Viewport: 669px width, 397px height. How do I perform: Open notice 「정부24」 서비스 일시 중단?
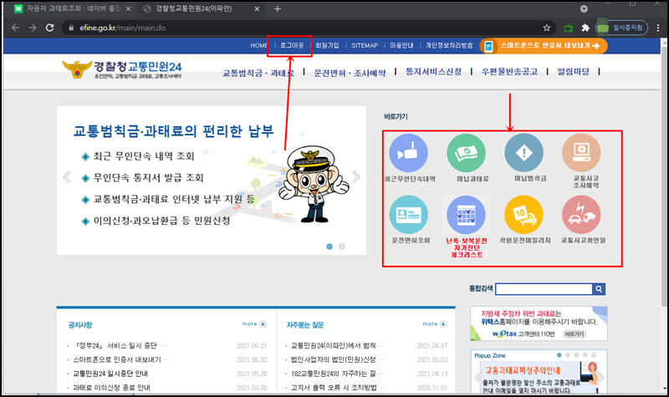click(x=120, y=345)
